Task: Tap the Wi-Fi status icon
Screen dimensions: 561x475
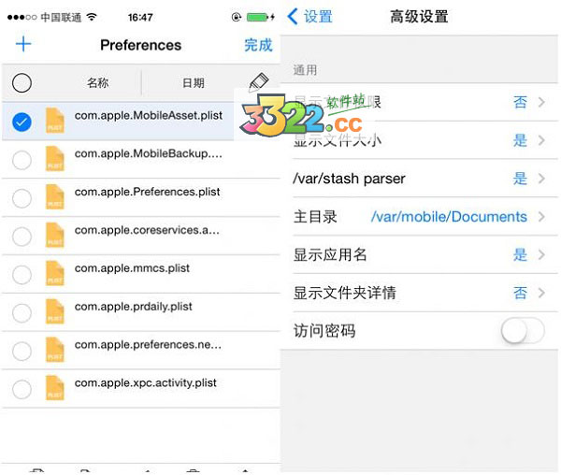Action: (92, 17)
